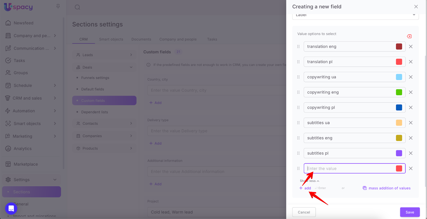Collapse the Deals section
Viewport: 427px width, 219px height.
pos(131,67)
